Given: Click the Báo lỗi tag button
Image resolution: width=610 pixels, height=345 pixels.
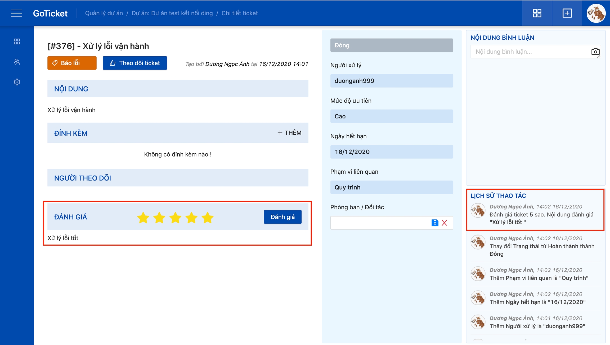Looking at the screenshot, I should pos(72,63).
